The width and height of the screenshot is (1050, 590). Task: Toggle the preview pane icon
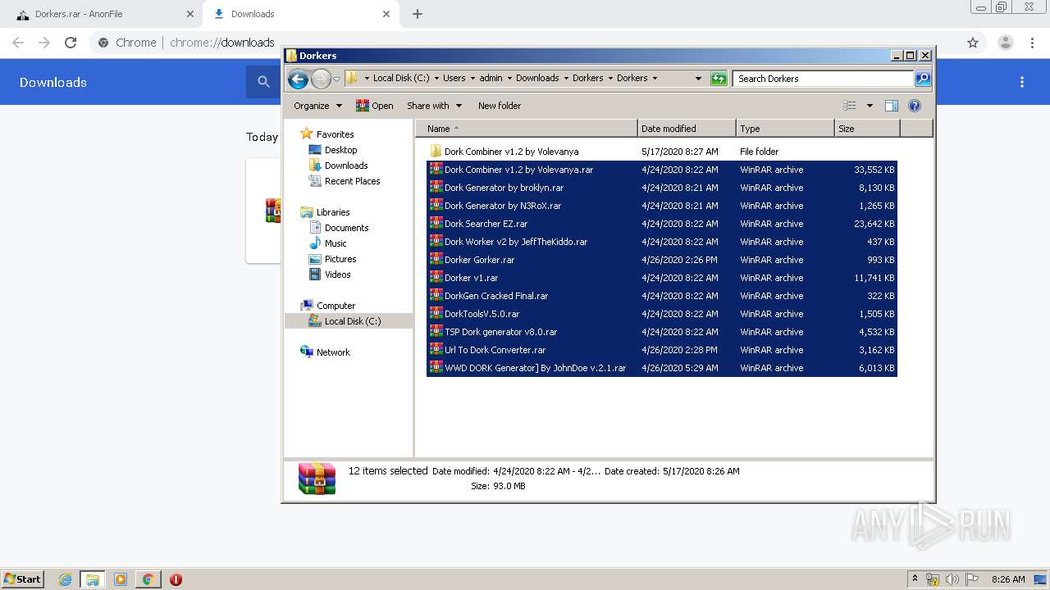coord(892,106)
